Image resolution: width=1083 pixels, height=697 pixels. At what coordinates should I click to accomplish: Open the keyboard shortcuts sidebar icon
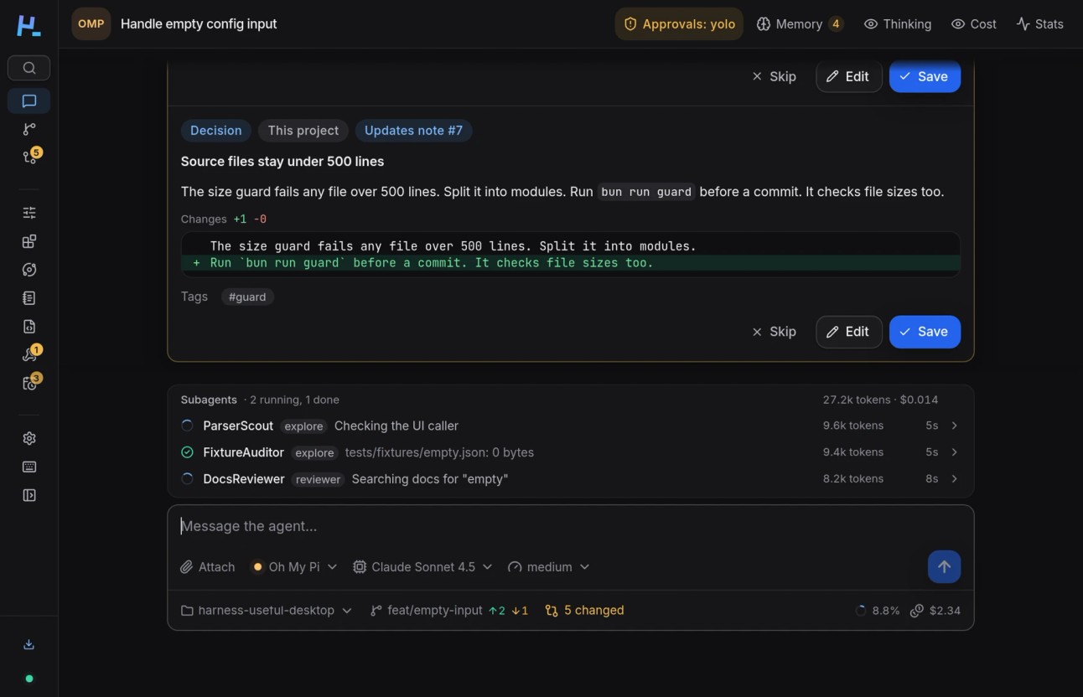click(28, 467)
